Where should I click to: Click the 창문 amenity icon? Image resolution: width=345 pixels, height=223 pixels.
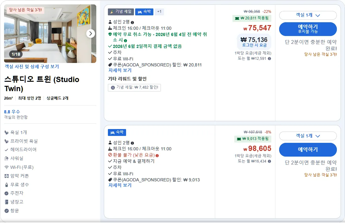click(x=7, y=211)
